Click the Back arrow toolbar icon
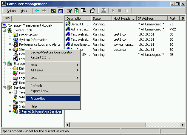Image resolution: width=187 pixels, height=135 pixels. (x=37, y=11)
